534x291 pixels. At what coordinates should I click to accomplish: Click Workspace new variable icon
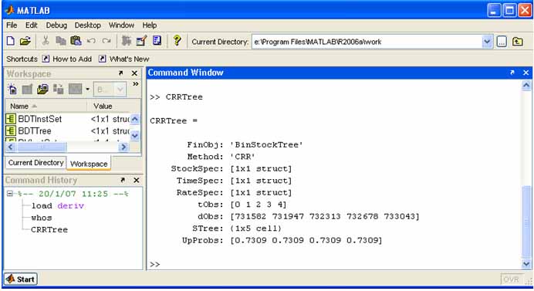click(12, 90)
